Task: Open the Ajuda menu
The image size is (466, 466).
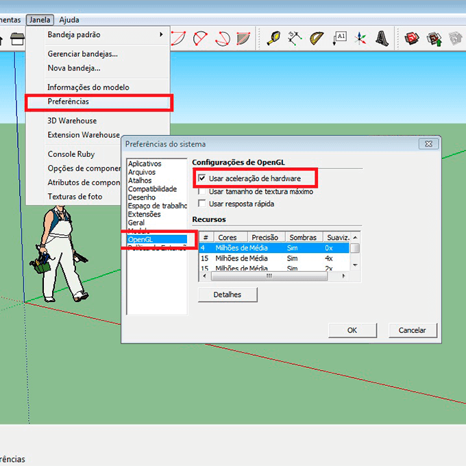Action: point(69,20)
